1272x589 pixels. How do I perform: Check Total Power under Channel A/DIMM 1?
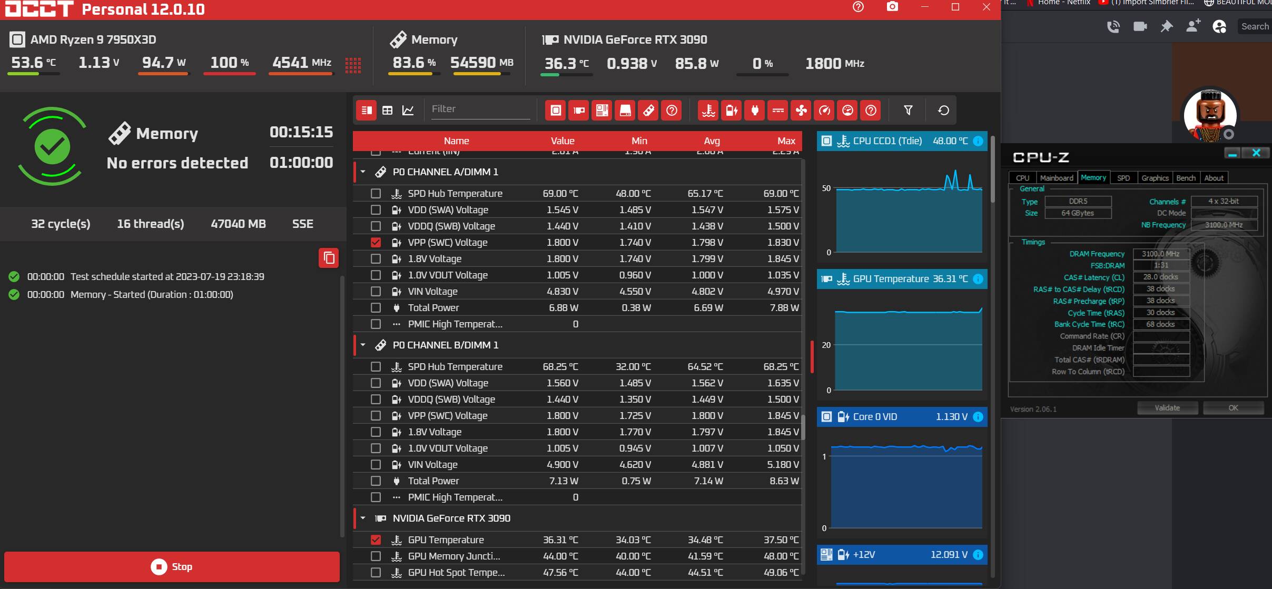(376, 308)
